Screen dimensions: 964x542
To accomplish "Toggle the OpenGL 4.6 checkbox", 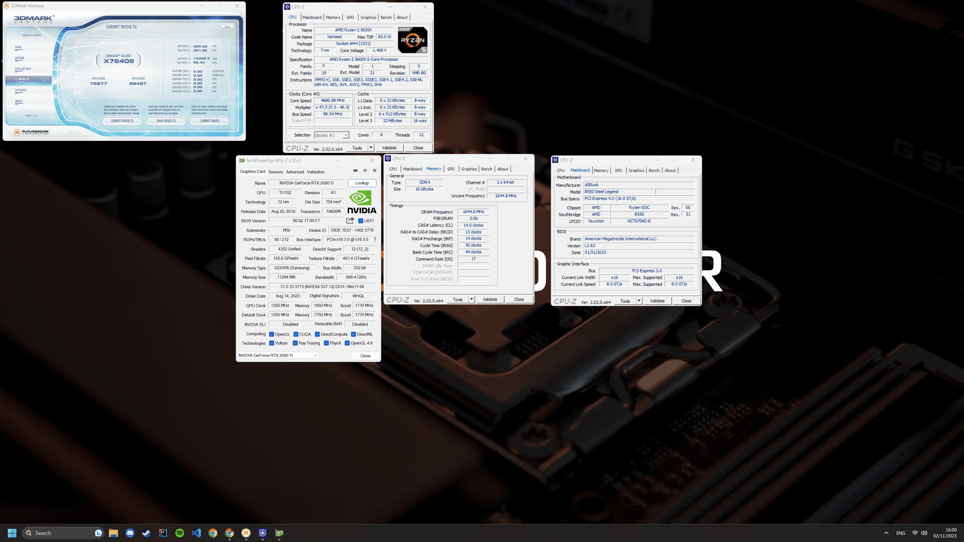I will [x=347, y=343].
